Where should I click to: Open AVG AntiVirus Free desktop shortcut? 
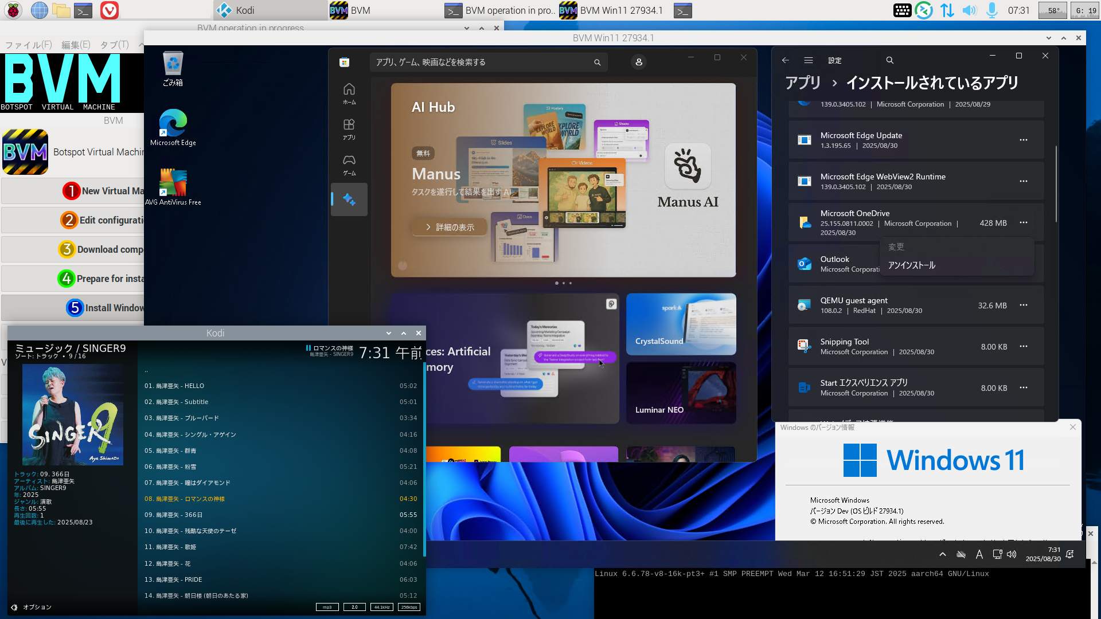(173, 187)
